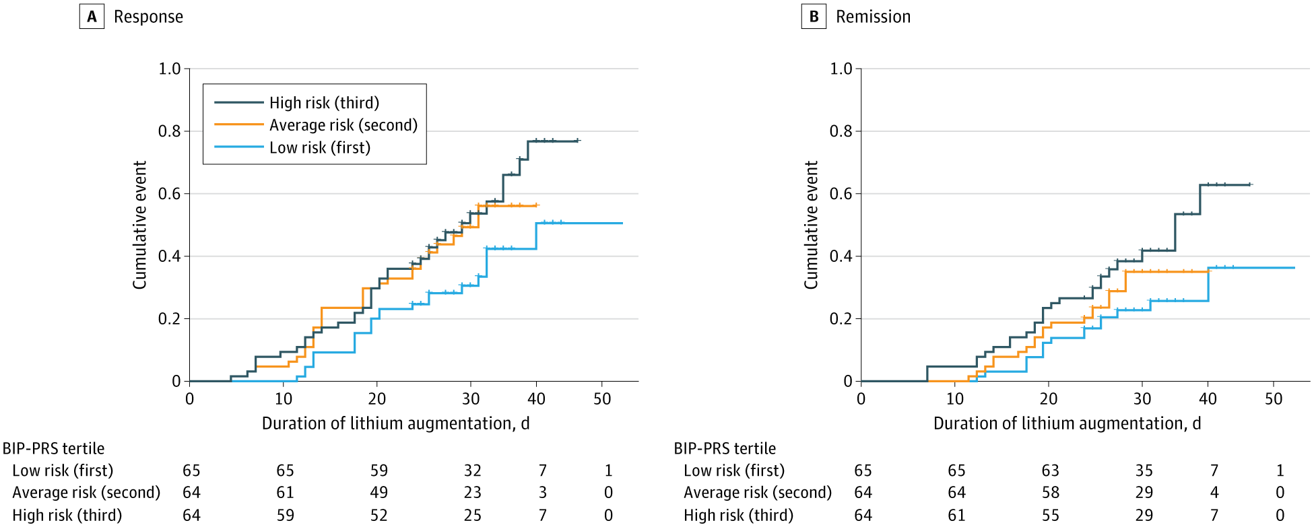1314x527 pixels.
Task: Click 'Low risk (first)' row label under Response
Action: 63,470
